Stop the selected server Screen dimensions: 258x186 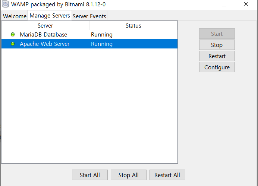(x=217, y=45)
